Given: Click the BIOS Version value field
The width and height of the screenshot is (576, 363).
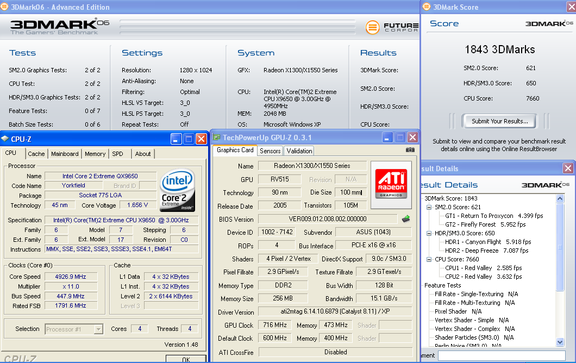Looking at the screenshot, I should click(x=328, y=219).
